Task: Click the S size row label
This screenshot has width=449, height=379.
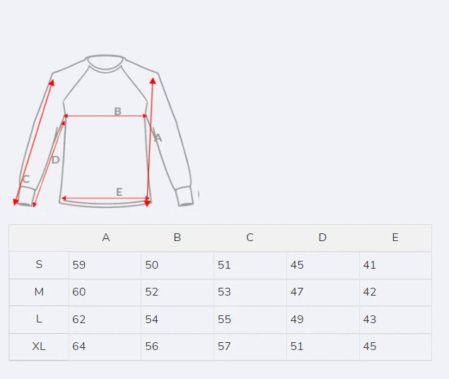Action: coord(39,264)
